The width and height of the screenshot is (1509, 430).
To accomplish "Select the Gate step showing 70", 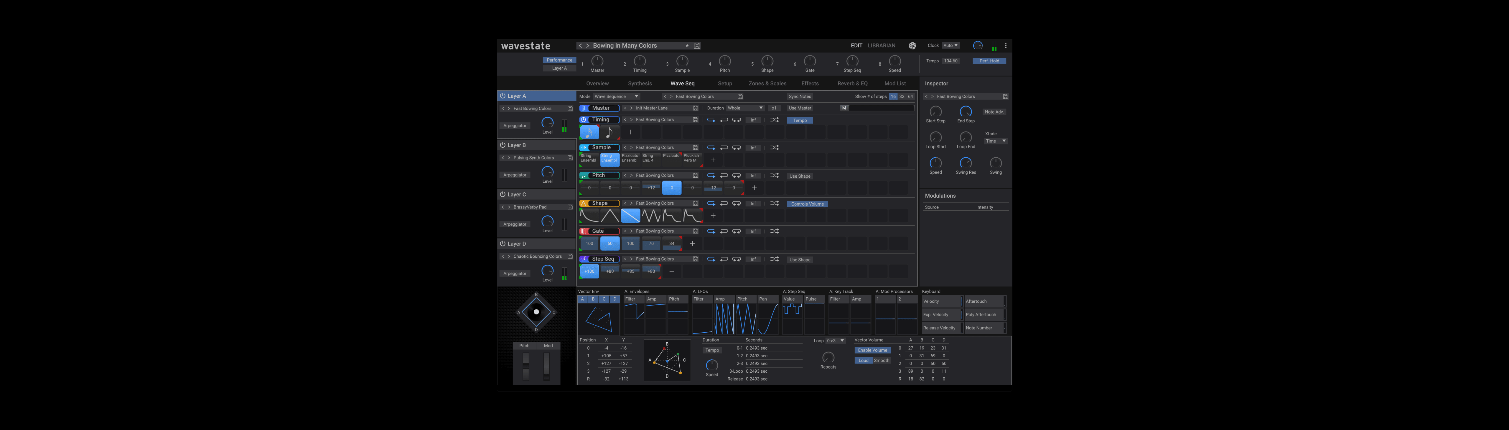I will tap(651, 244).
